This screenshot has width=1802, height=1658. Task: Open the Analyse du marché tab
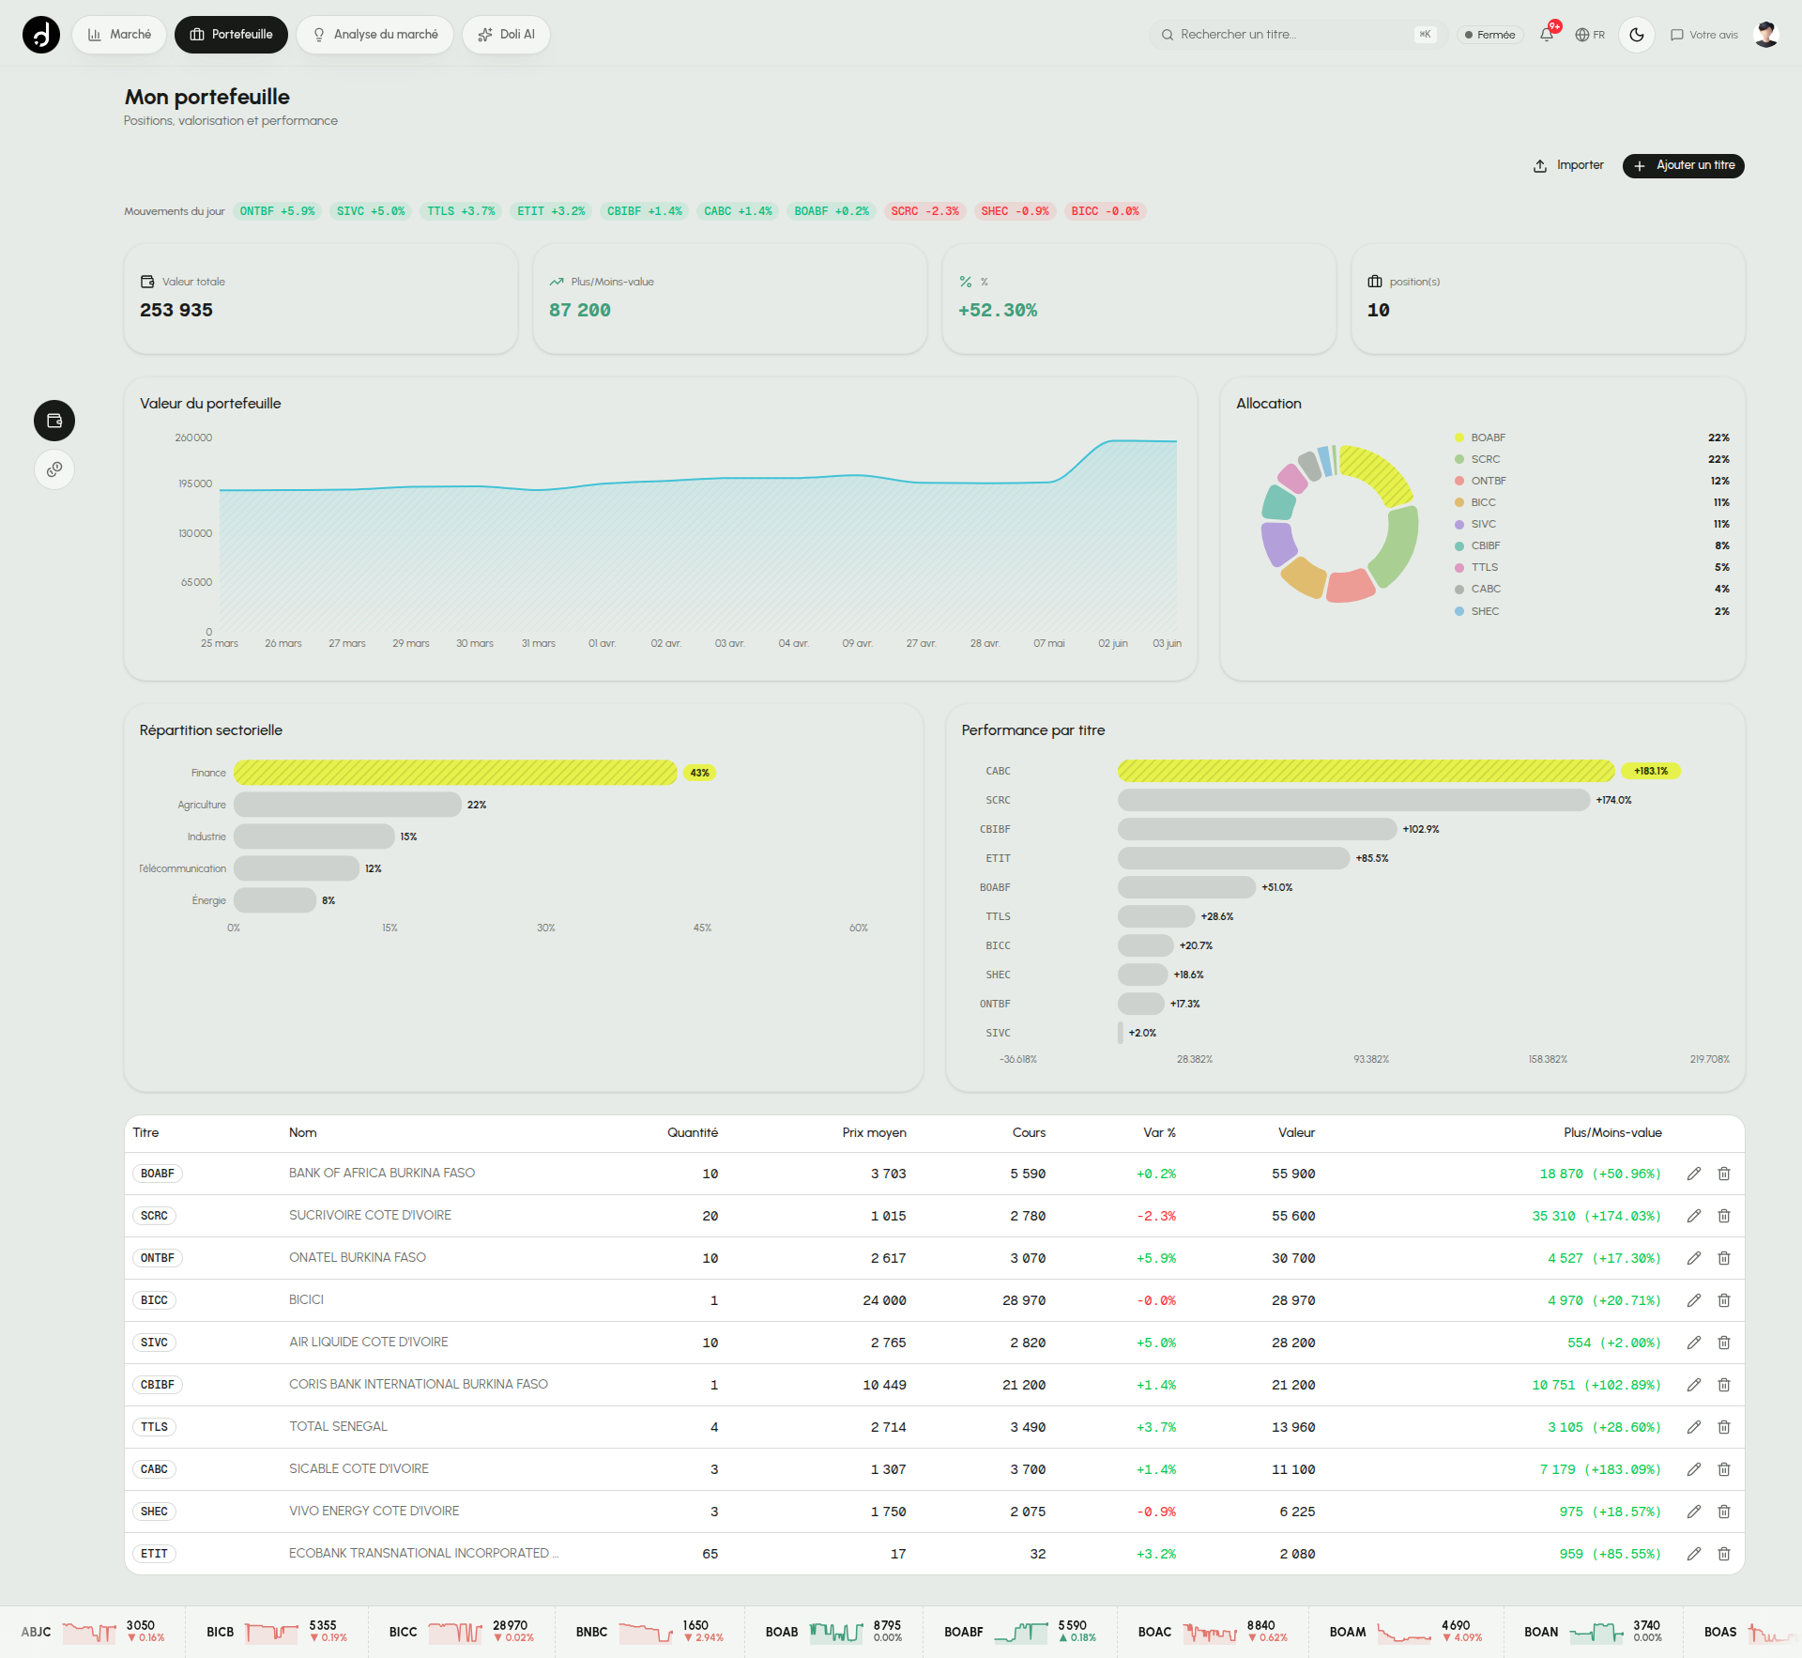click(x=375, y=35)
